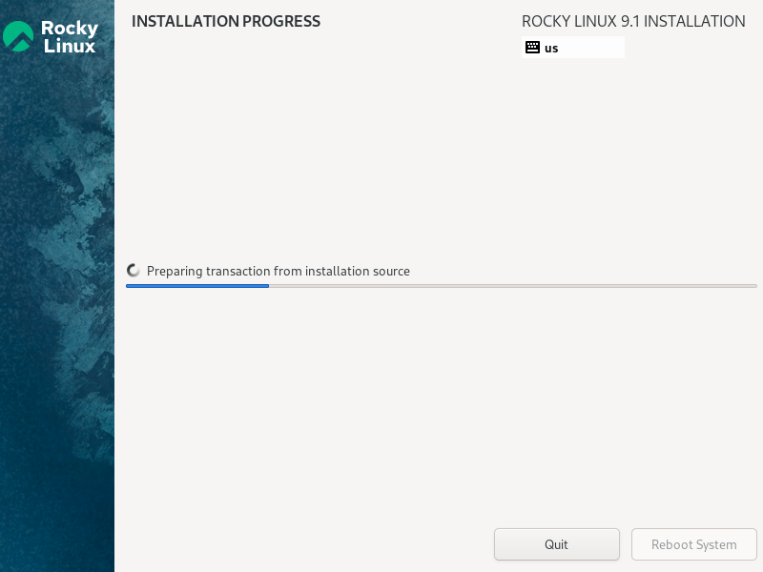Click the Reboot System button
Image resolution: width=763 pixels, height=572 pixels.
(x=694, y=544)
